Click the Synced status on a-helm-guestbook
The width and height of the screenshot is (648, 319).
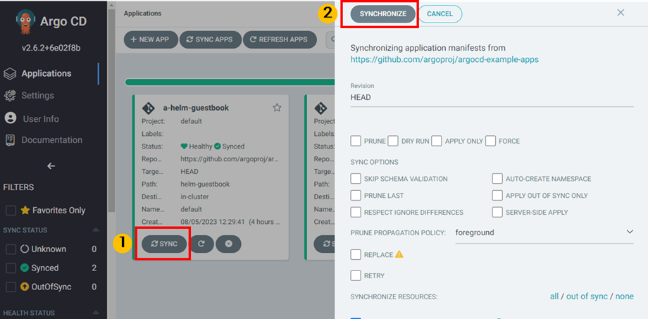point(230,146)
